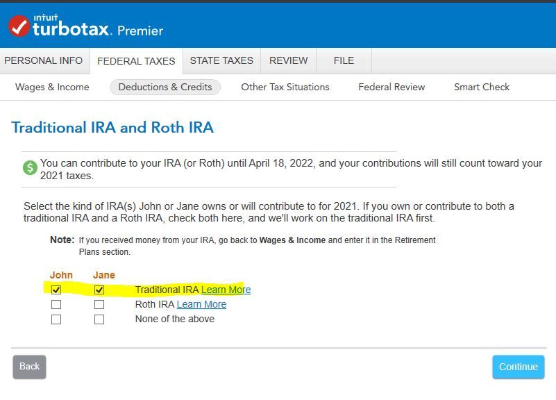Switch to the State Taxes tab

[221, 60]
